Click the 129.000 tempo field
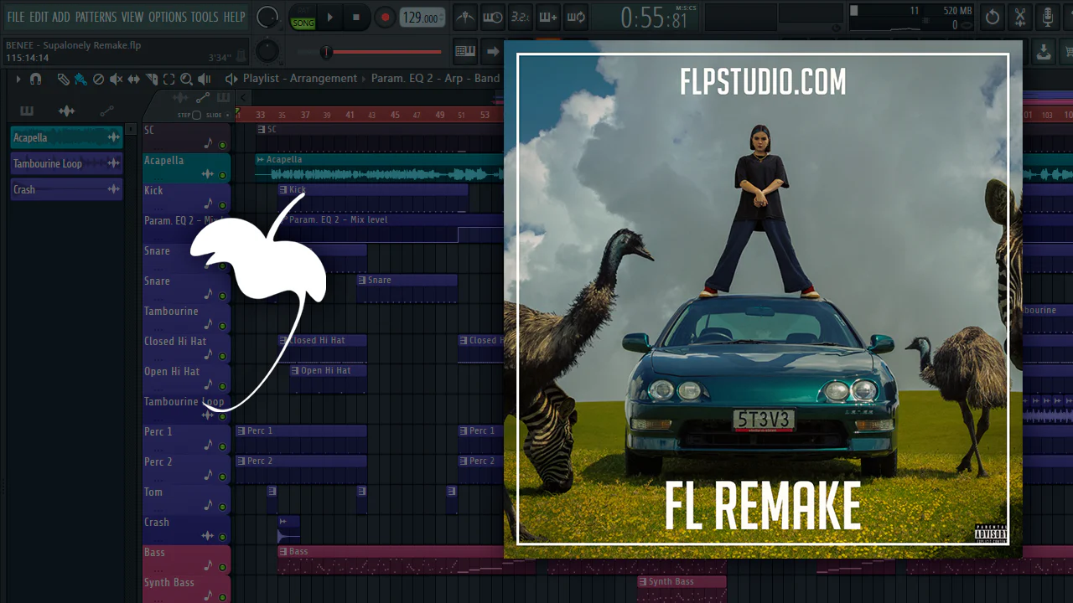The width and height of the screenshot is (1073, 603). point(422,18)
